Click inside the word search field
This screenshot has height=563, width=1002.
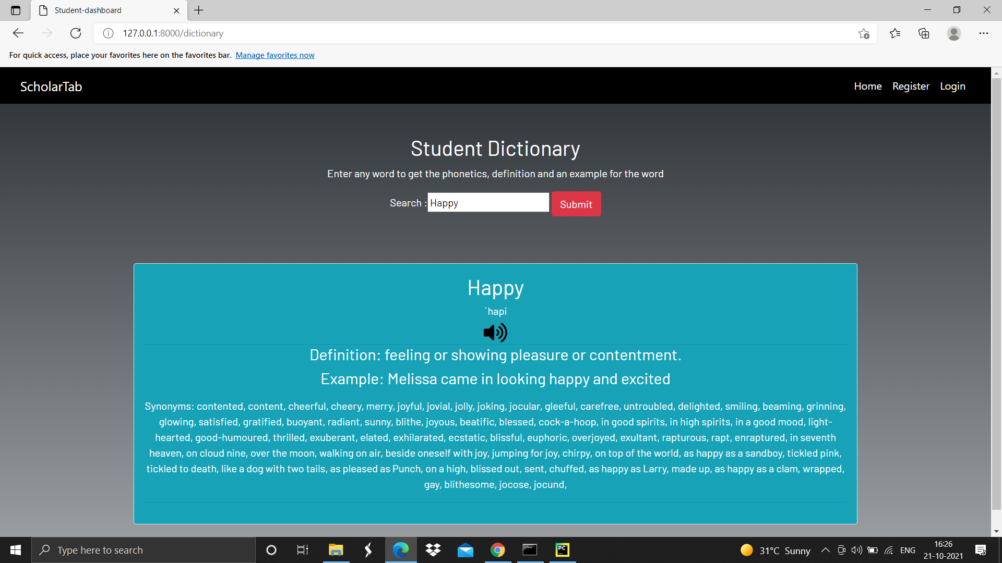point(488,202)
